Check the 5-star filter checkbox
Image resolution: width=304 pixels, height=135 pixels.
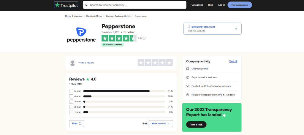tap(71, 91)
